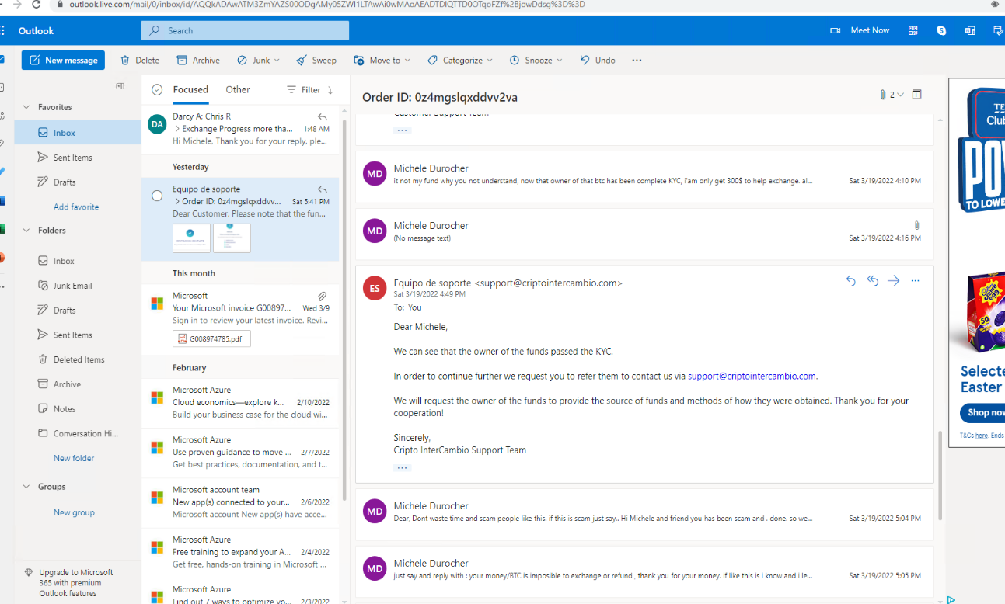This screenshot has height=604, width=1005.
Task: Expand Categorize dropdown arrow
Action: (490, 61)
